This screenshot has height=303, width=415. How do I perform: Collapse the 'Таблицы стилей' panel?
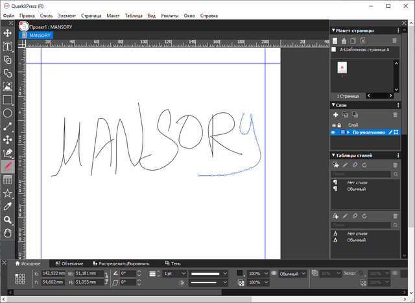(333, 156)
